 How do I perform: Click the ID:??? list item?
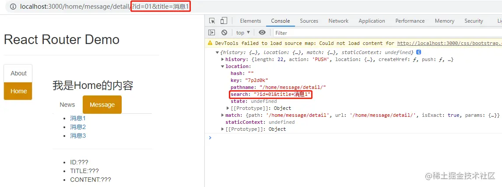tap(79, 163)
